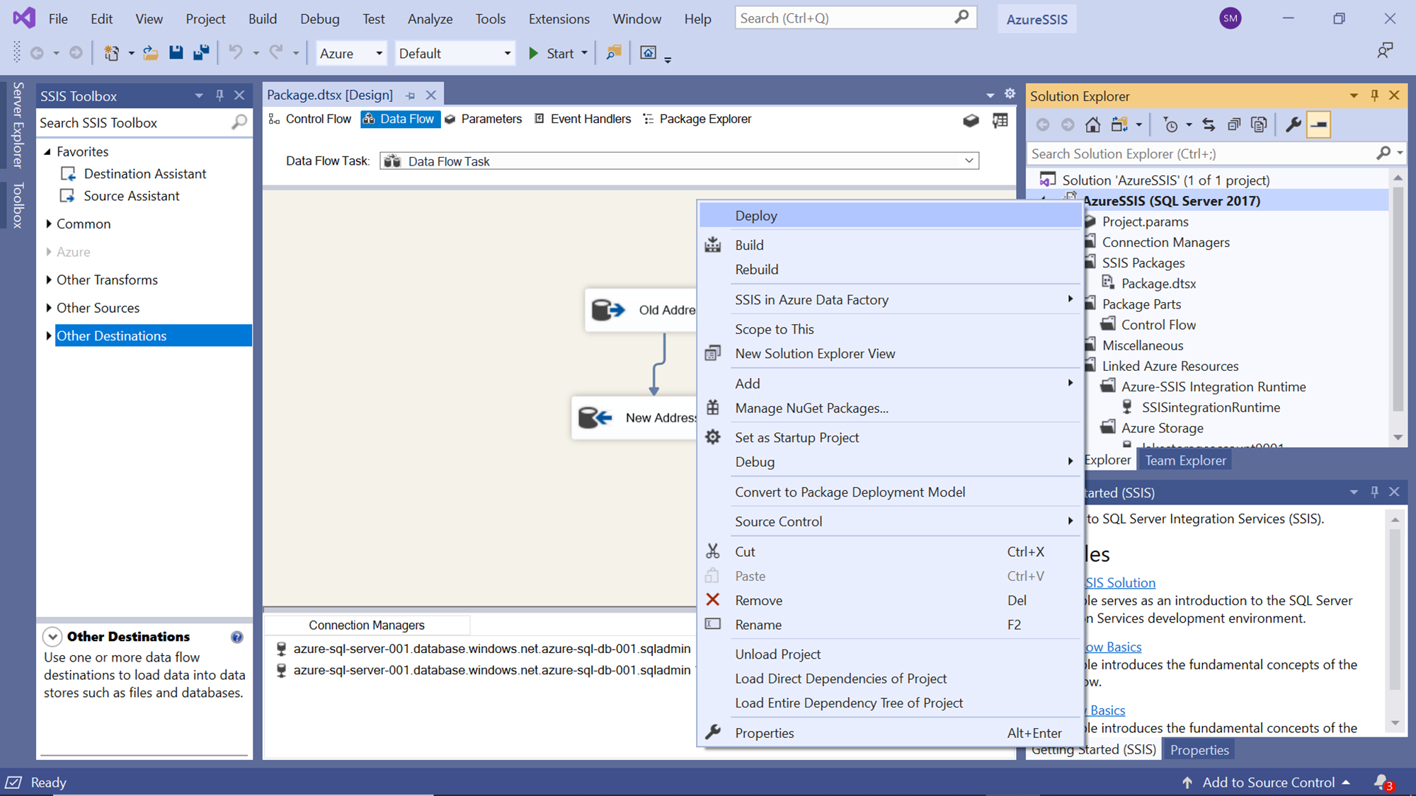Image resolution: width=1416 pixels, height=796 pixels.
Task: Click the Home icon in Solution Explorer
Action: coord(1092,125)
